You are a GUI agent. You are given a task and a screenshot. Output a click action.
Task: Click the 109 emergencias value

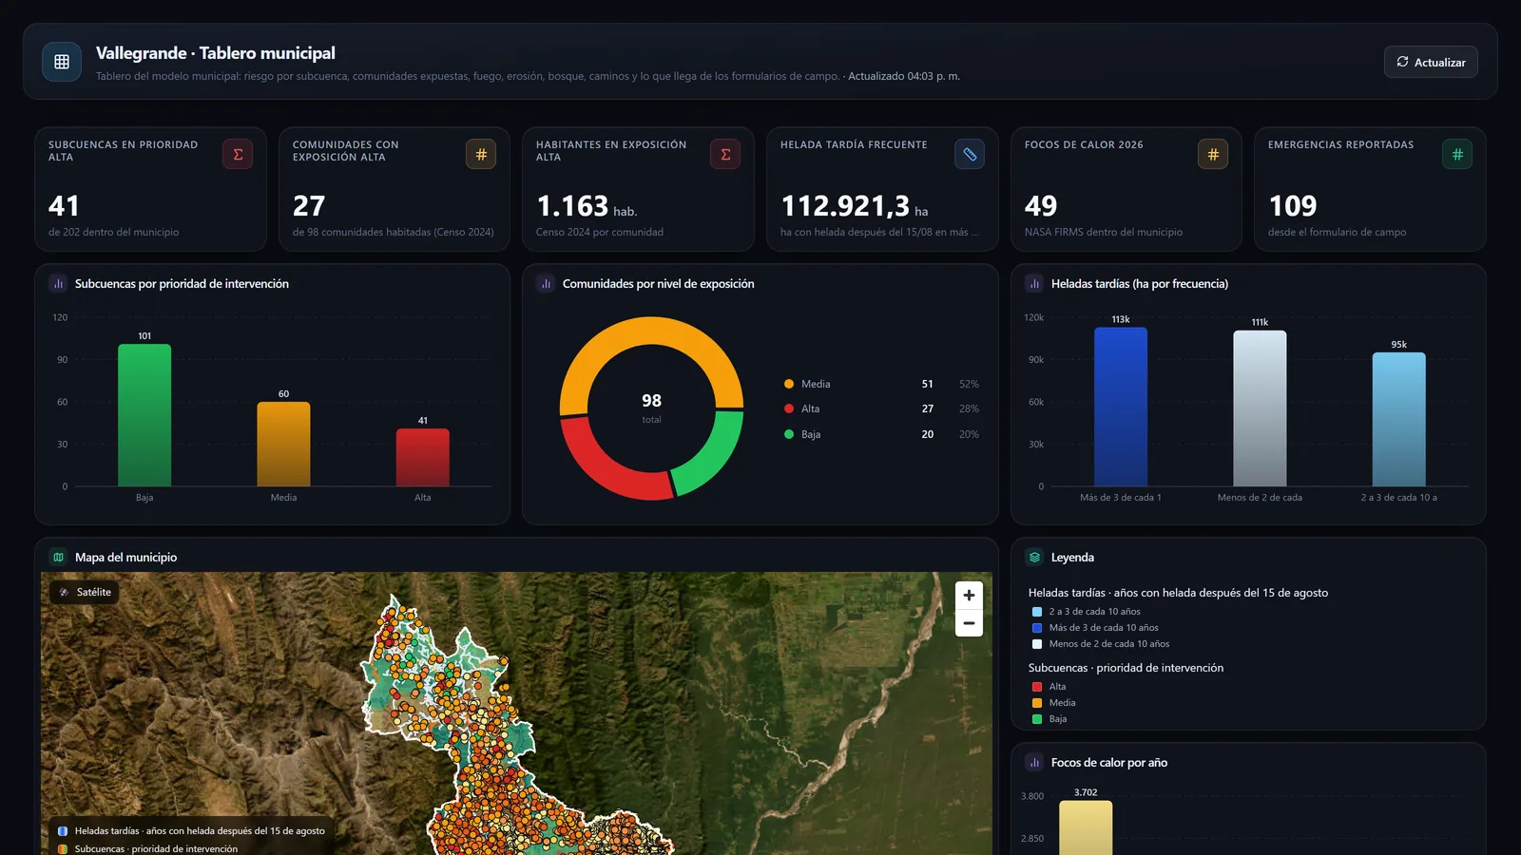[x=1293, y=206]
